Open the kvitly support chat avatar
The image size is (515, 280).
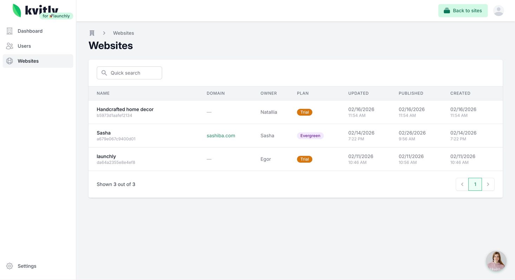pyautogui.click(x=496, y=261)
